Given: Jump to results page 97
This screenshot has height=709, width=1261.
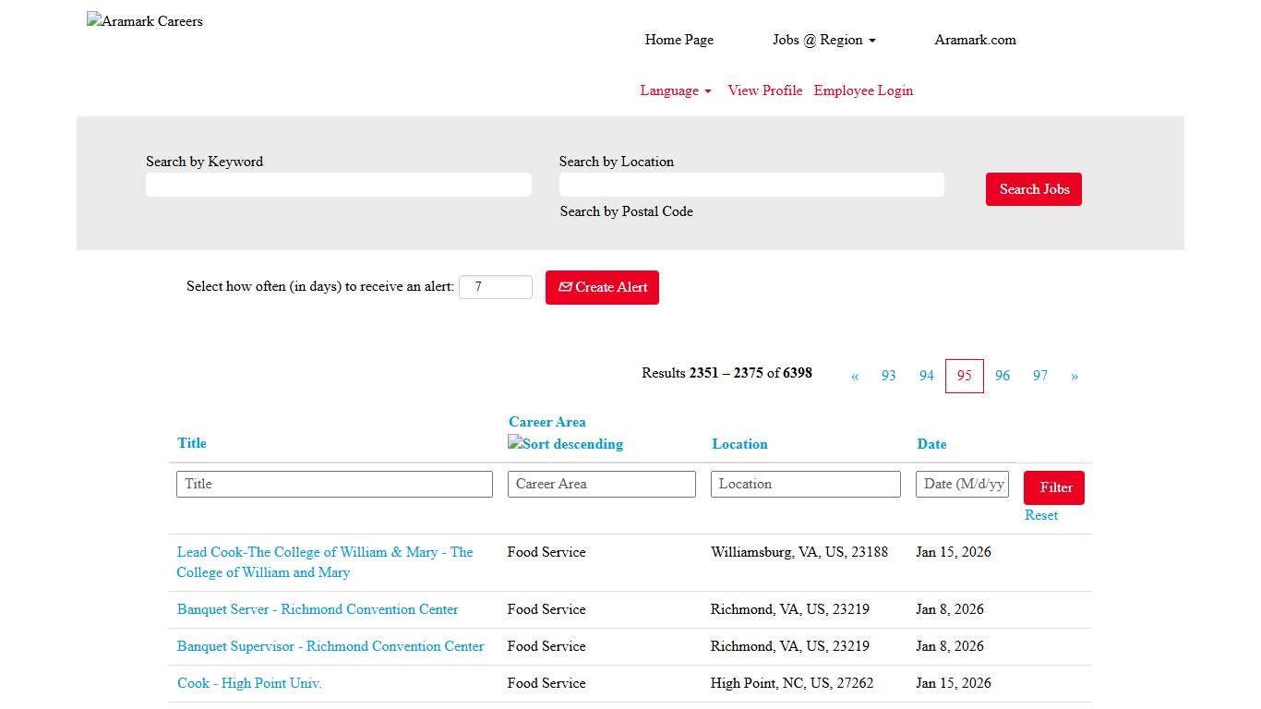Looking at the screenshot, I should (x=1040, y=376).
